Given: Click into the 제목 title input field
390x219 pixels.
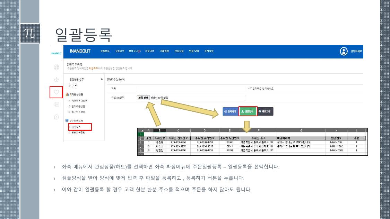Looking at the screenshot, I should [x=191, y=89].
